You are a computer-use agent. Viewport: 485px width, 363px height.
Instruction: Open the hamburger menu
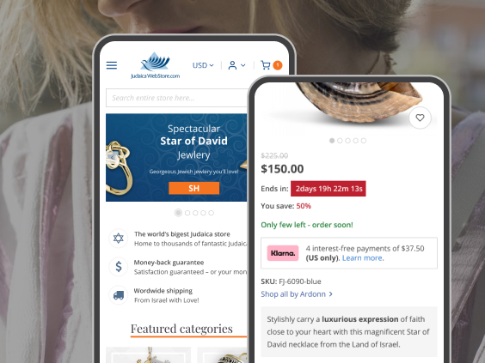(x=112, y=65)
